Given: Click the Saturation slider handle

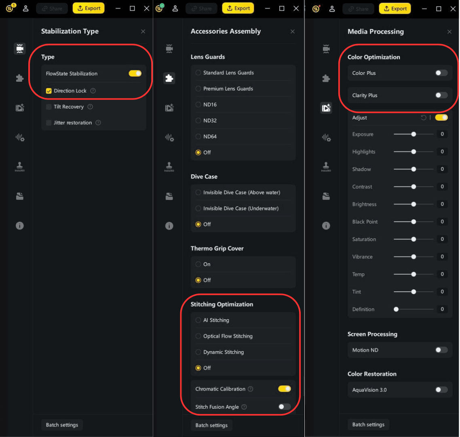Looking at the screenshot, I should (414, 239).
